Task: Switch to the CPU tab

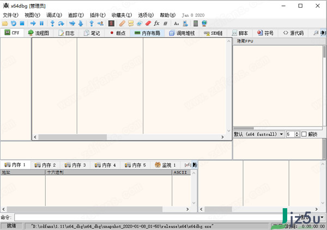Action: point(12,33)
